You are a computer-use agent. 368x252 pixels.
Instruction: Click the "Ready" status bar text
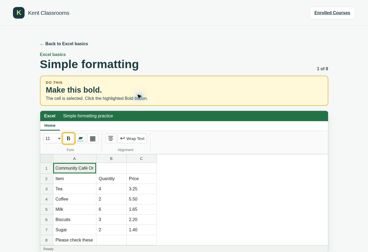48,249
